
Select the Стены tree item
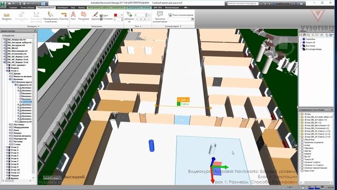(x=17, y=144)
